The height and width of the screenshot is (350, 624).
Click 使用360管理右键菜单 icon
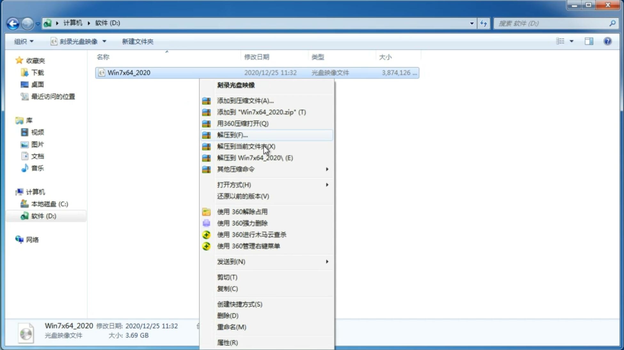tap(206, 245)
